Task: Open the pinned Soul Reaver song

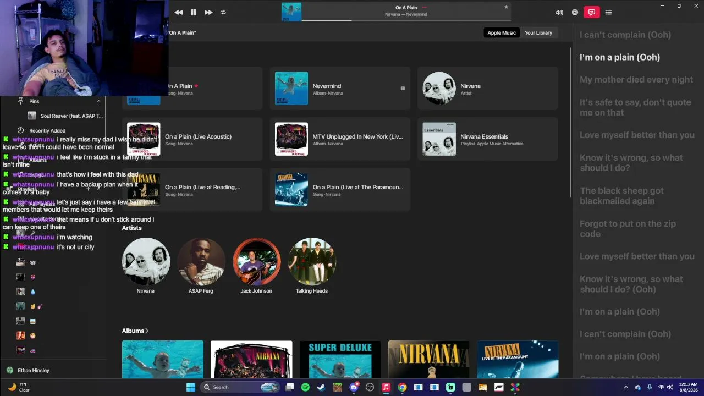Action: tap(66, 116)
